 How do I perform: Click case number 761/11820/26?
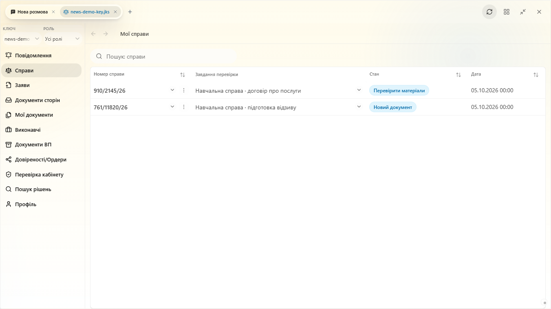[x=110, y=107]
